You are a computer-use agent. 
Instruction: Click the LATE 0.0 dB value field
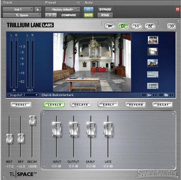click(108, 166)
